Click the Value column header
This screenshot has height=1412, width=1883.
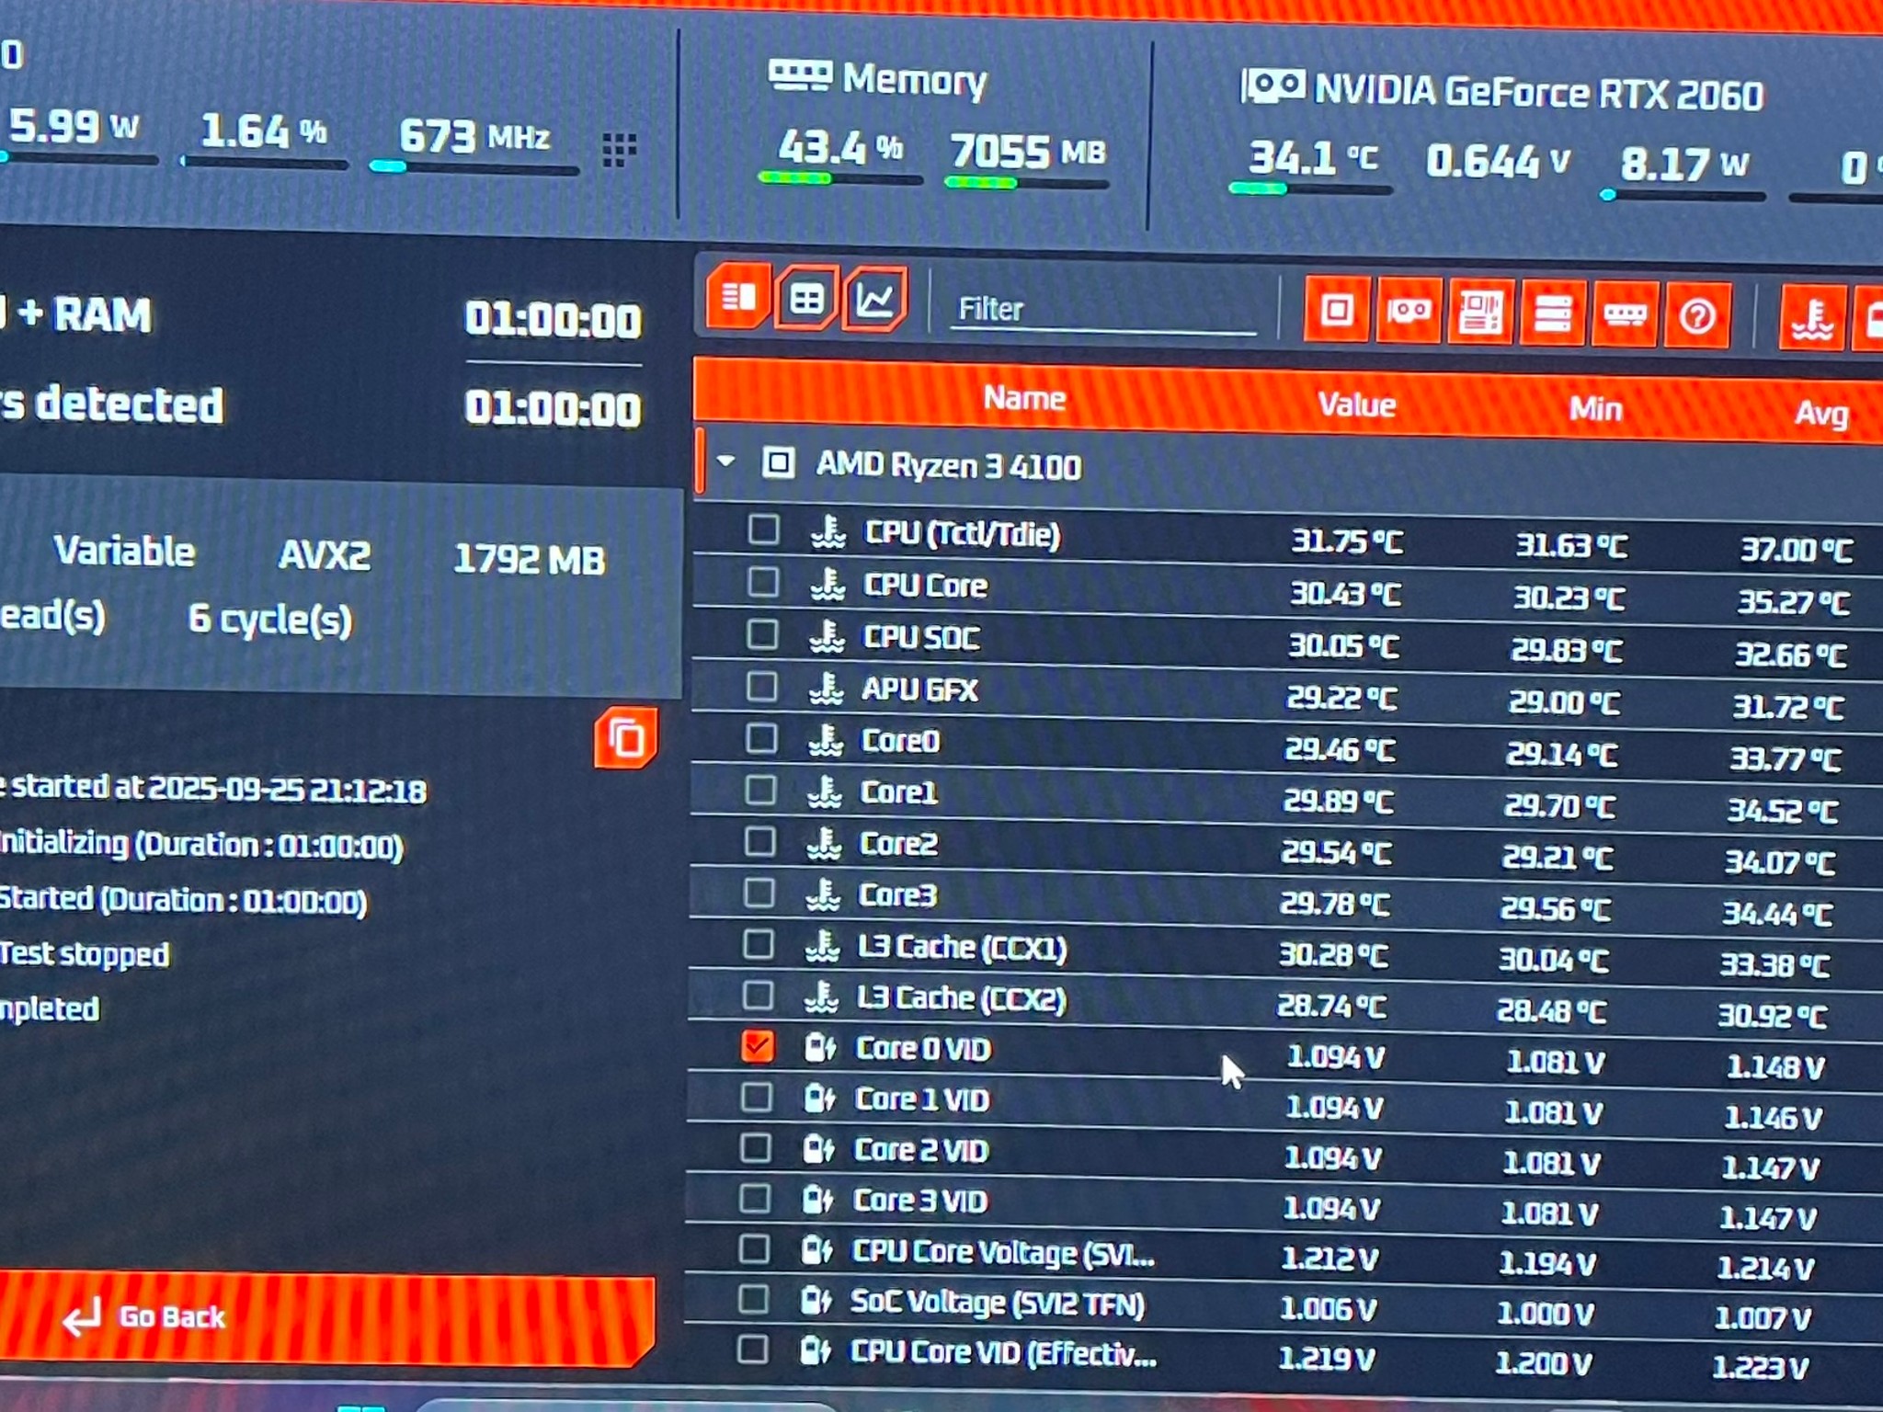pyautogui.click(x=1356, y=404)
